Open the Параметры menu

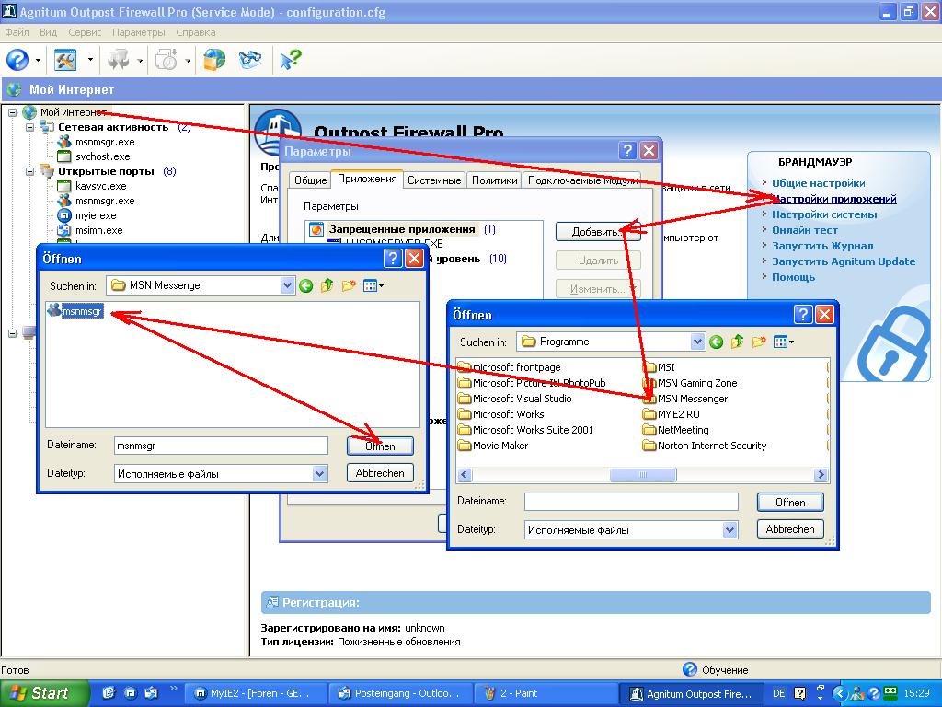[x=139, y=32]
